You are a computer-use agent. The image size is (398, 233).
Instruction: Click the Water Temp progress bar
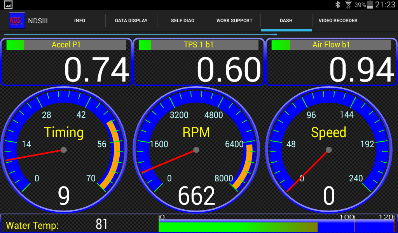[277, 225]
